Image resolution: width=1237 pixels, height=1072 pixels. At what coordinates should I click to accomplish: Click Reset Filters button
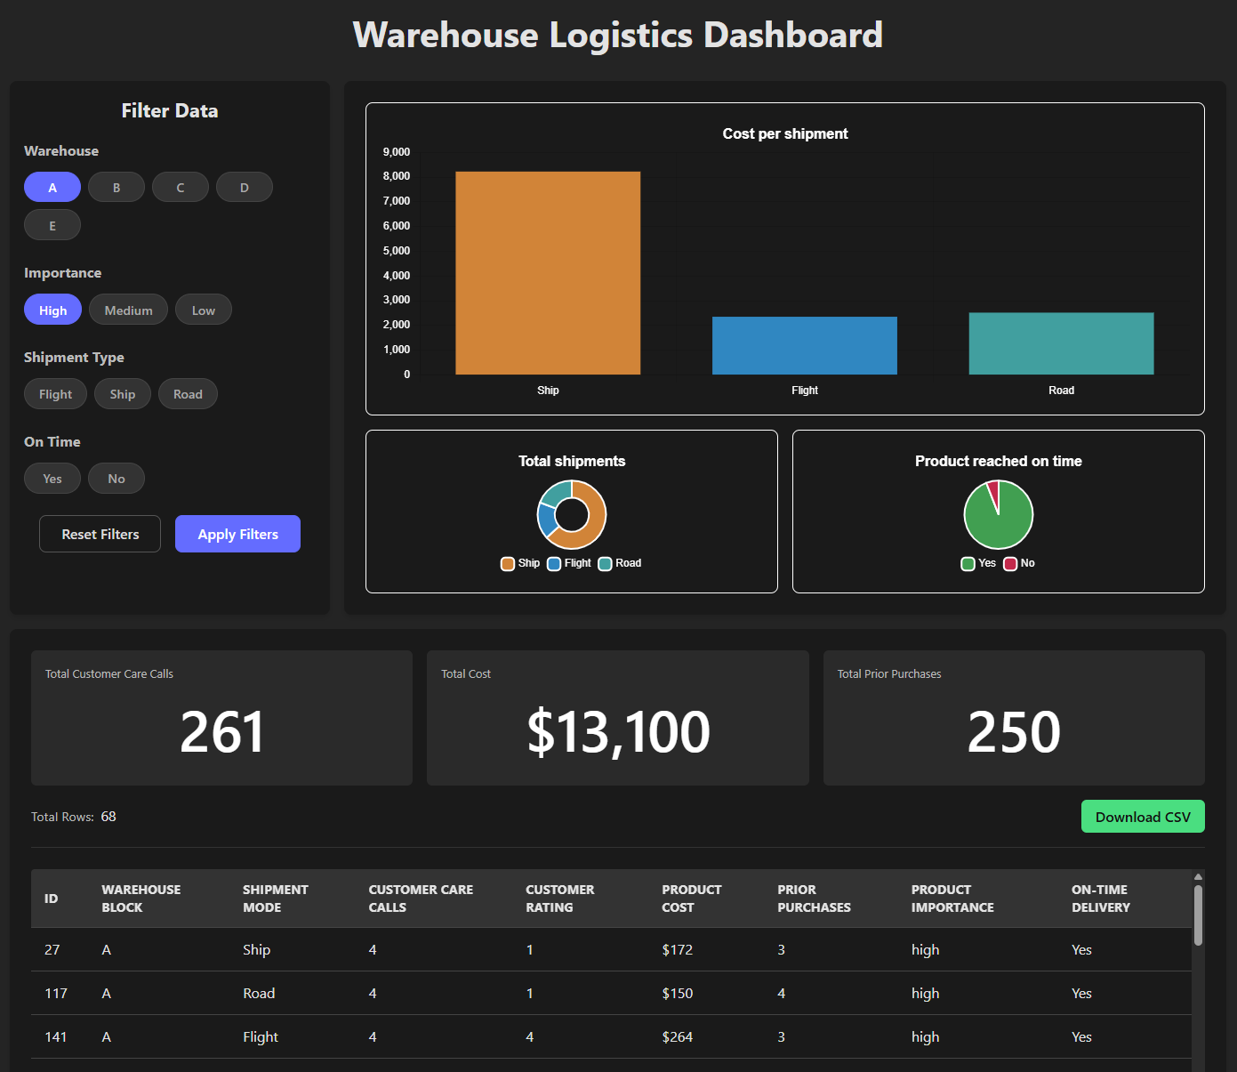click(100, 535)
